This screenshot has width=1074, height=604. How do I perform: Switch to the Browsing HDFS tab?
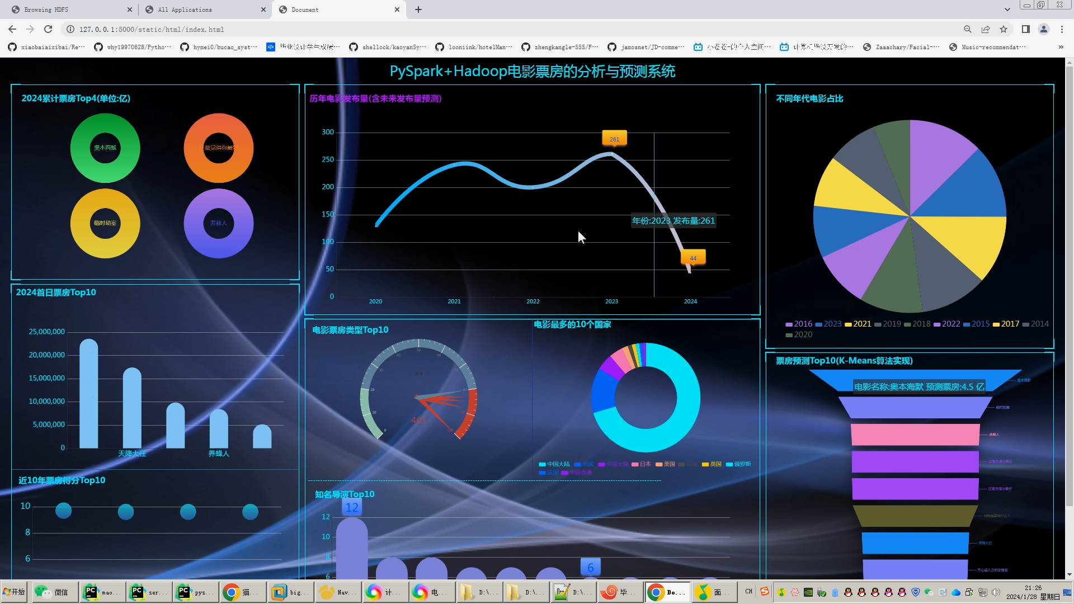pos(46,10)
